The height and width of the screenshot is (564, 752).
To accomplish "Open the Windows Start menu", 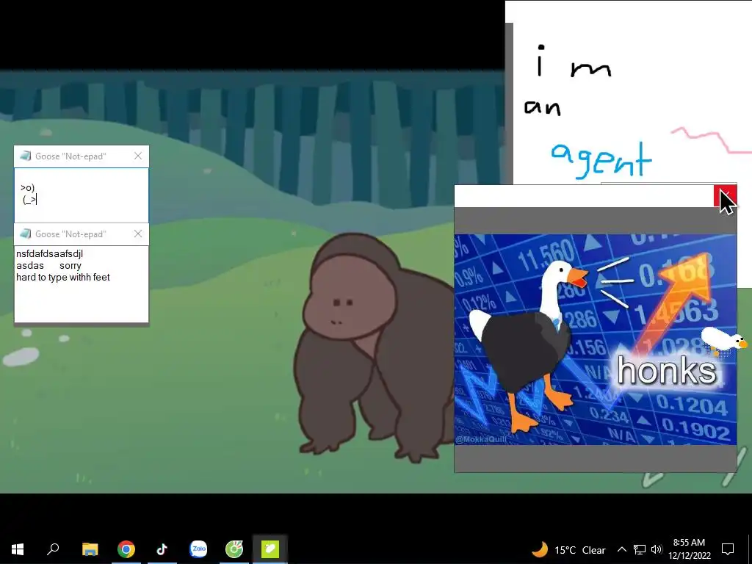I will (18, 549).
